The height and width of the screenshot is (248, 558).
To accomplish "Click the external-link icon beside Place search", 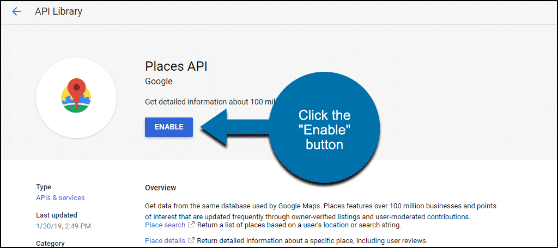I will (191, 225).
